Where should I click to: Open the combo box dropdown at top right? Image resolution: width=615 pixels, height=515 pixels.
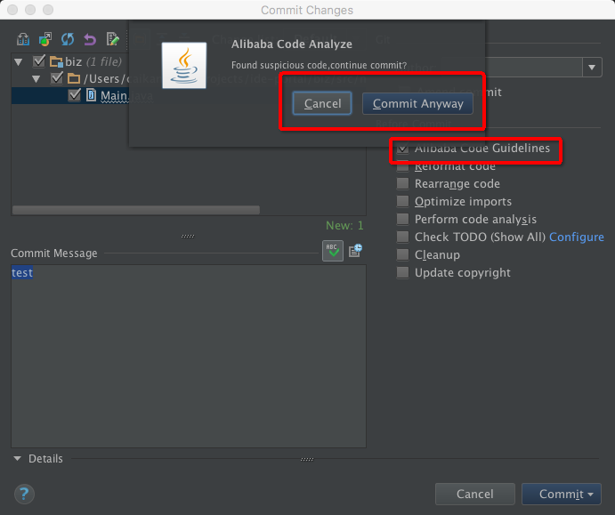[593, 68]
